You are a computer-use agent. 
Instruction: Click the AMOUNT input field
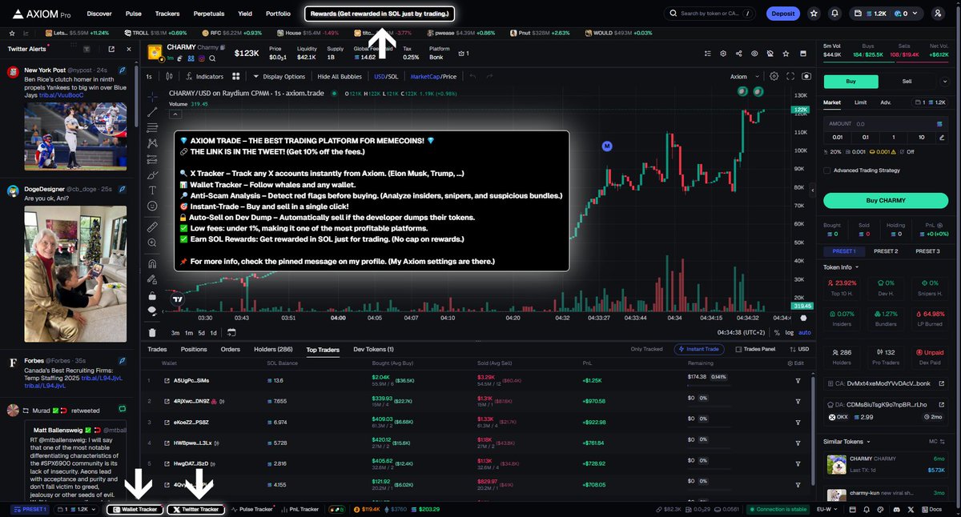click(x=885, y=124)
